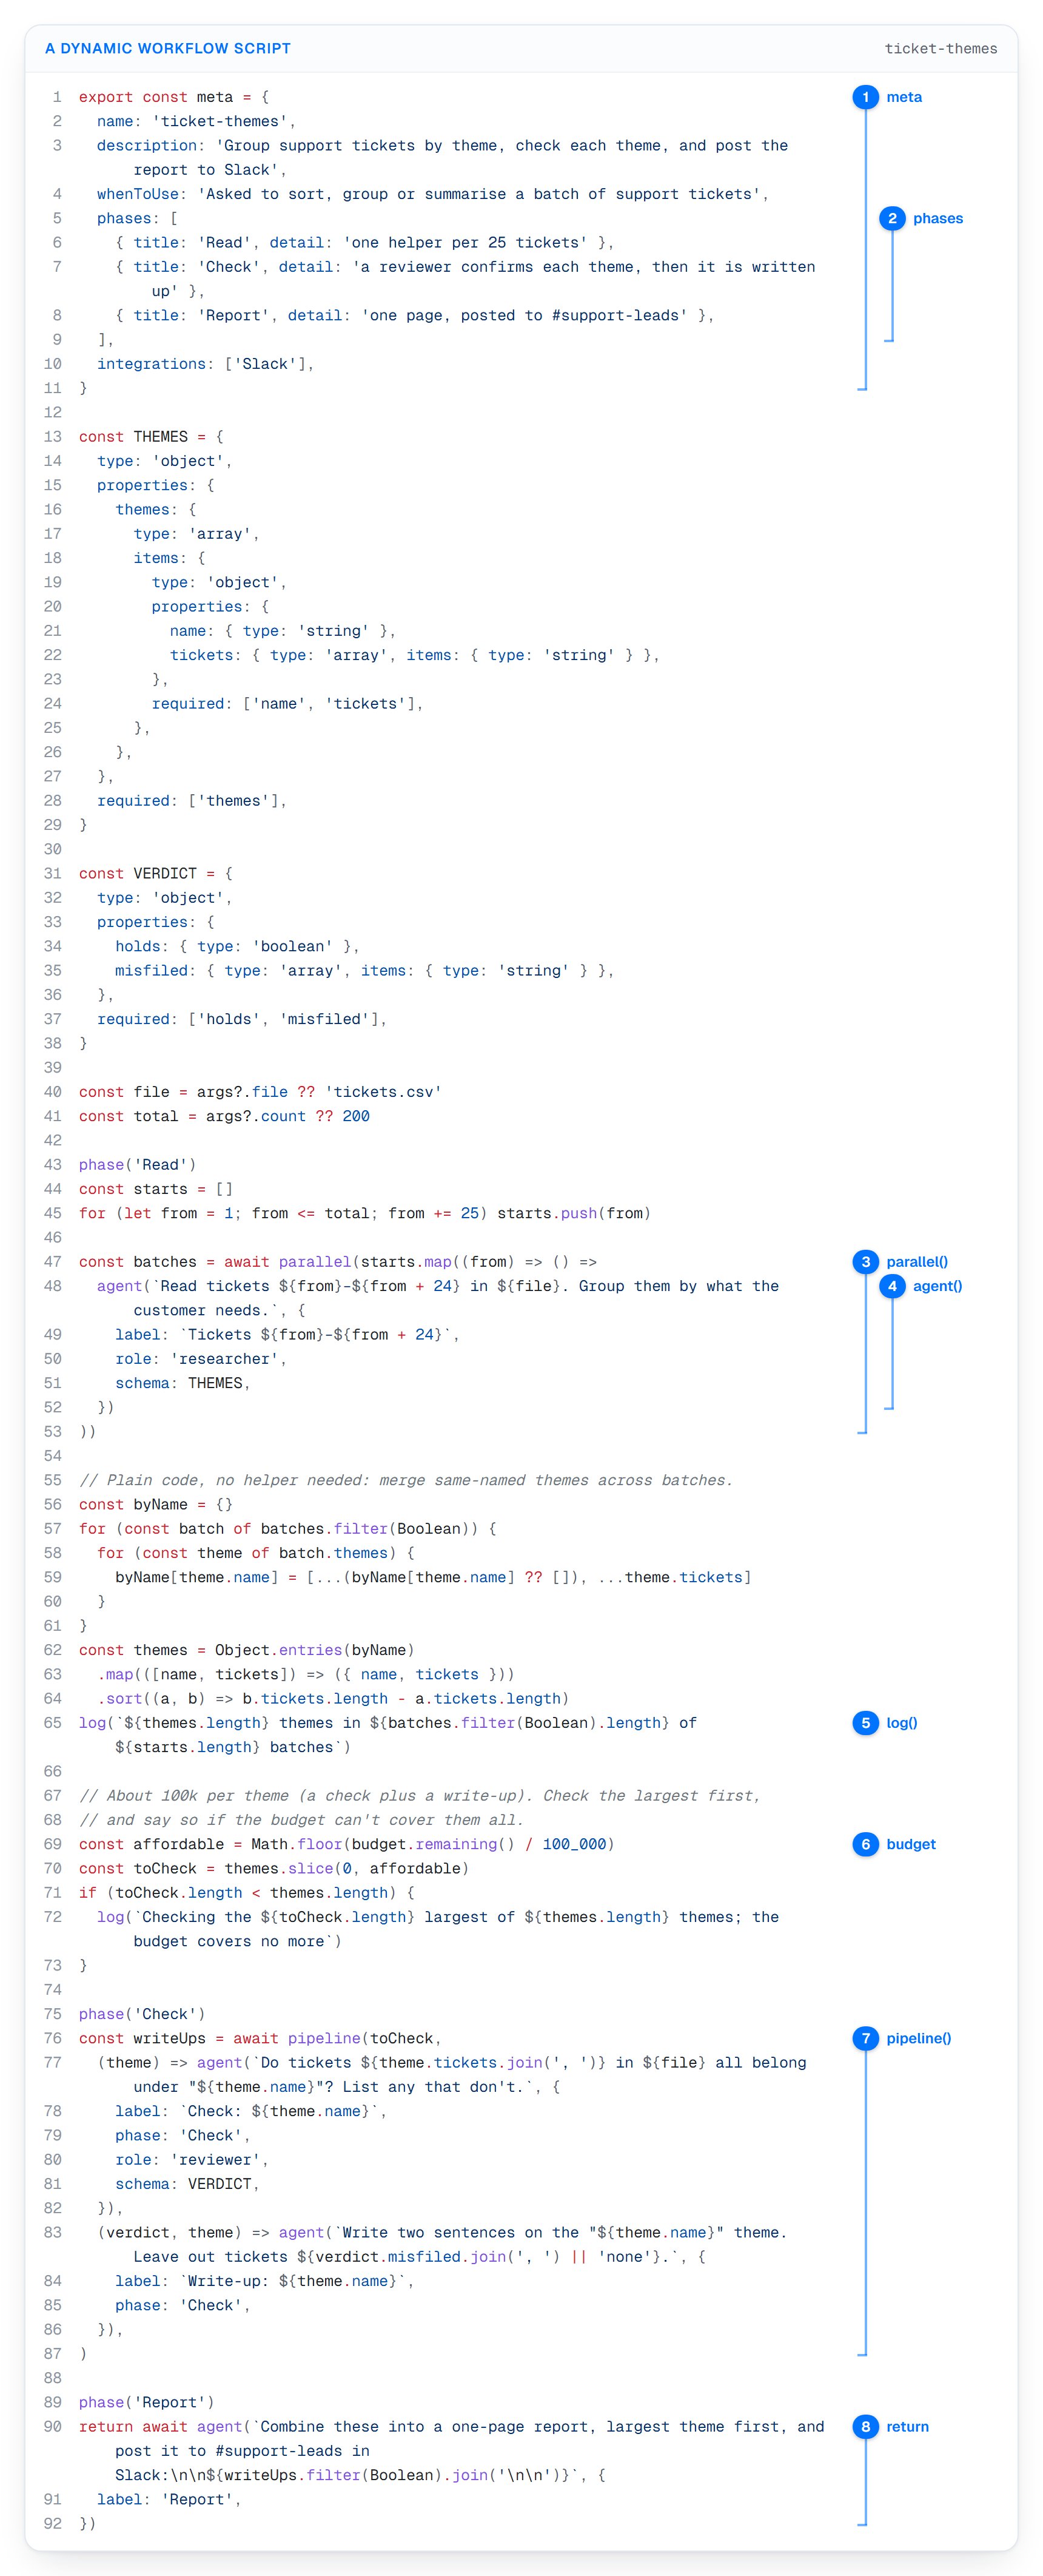Screen dimensions: 1043x2576
Task: Click the number 2 badge beside phases
Action: pos(892,218)
